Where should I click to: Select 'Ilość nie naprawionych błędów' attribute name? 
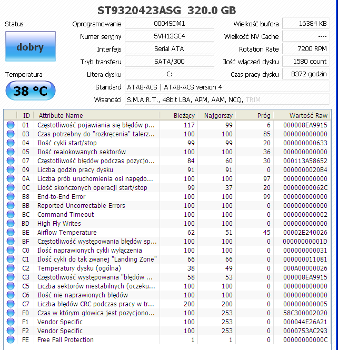pos(83,295)
